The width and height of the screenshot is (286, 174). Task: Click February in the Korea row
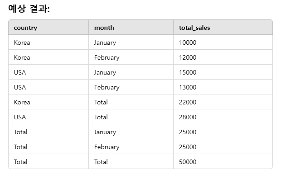tap(107, 58)
